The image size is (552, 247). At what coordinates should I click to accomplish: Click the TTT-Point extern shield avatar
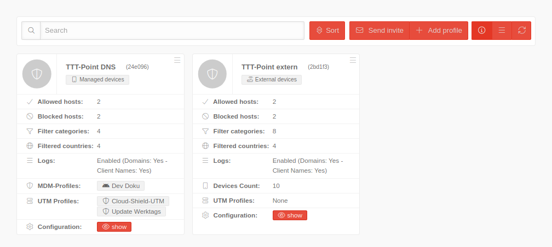pyautogui.click(x=212, y=74)
